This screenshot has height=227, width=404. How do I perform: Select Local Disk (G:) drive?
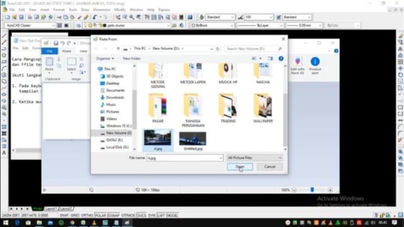(x=117, y=147)
